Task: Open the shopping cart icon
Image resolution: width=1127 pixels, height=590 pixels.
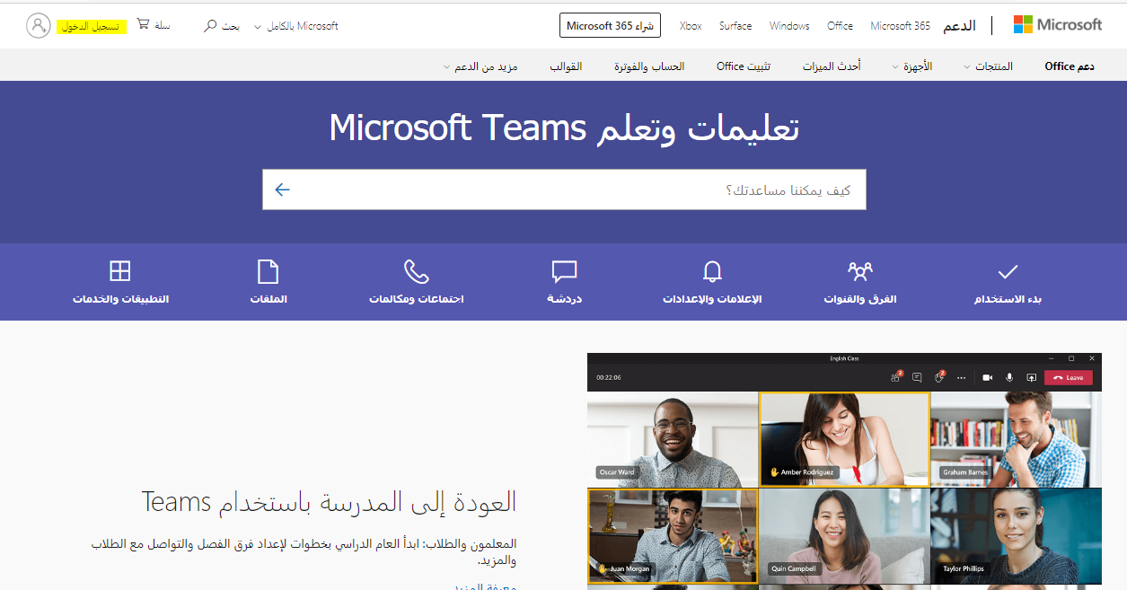Action: [144, 25]
